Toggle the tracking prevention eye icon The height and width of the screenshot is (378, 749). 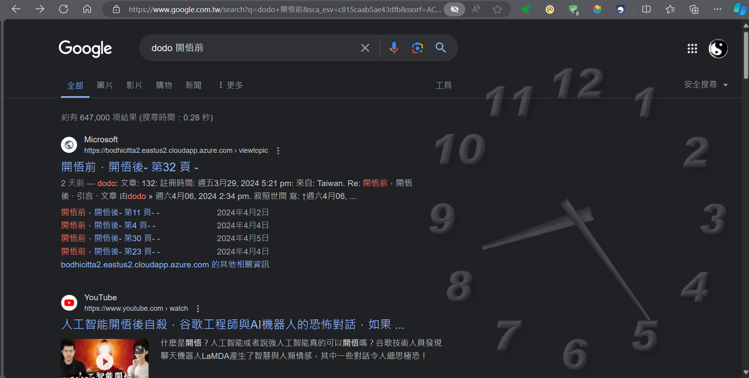455,9
